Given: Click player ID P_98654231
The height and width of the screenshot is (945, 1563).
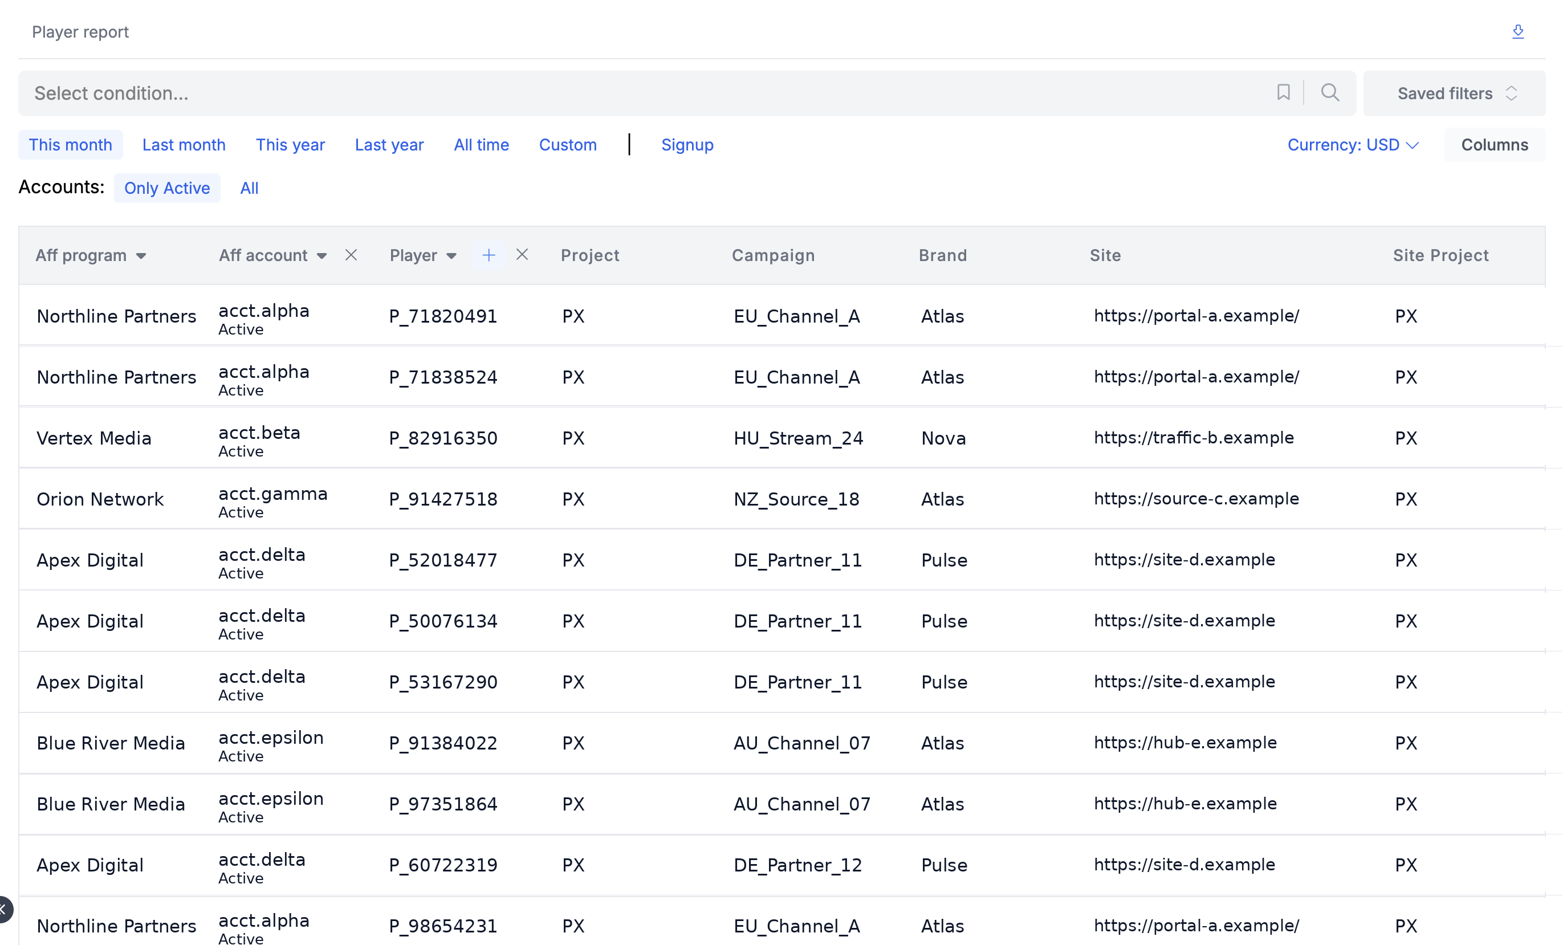Looking at the screenshot, I should pyautogui.click(x=443, y=926).
